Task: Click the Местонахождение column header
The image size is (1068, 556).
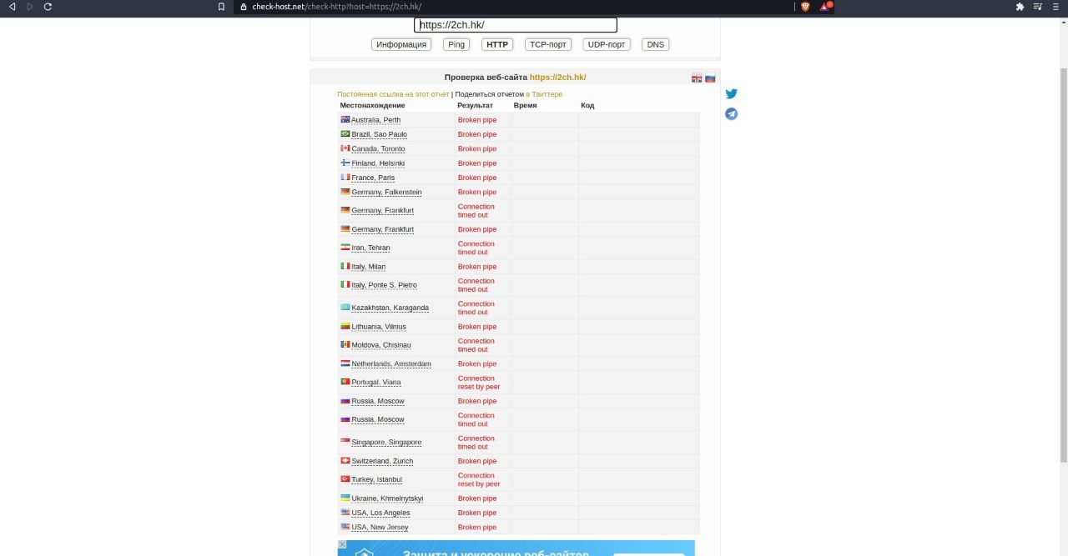Action: (x=372, y=106)
